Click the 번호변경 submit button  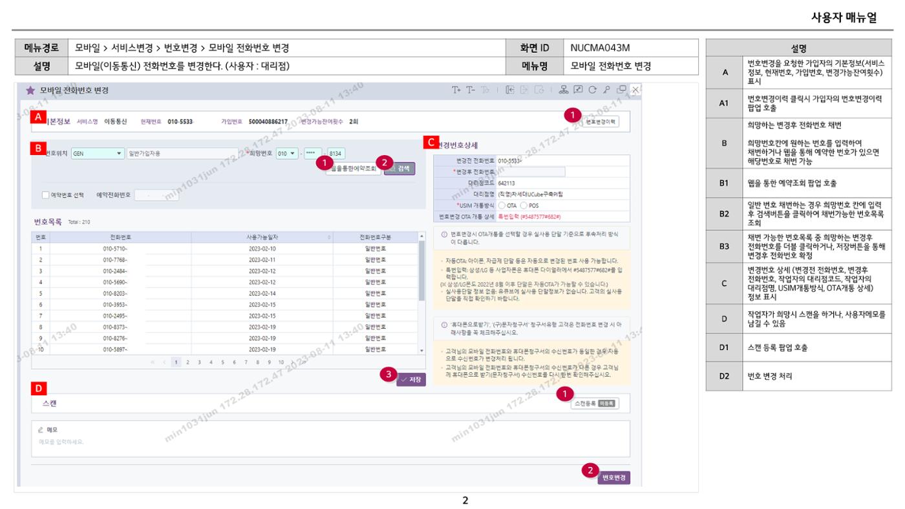coord(613,477)
